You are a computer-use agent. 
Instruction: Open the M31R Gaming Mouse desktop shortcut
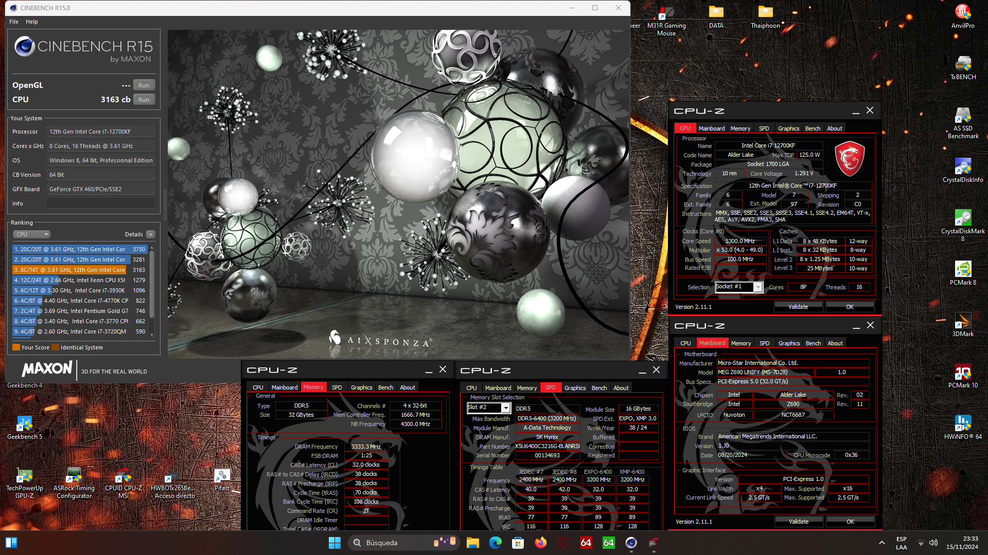pos(666,21)
